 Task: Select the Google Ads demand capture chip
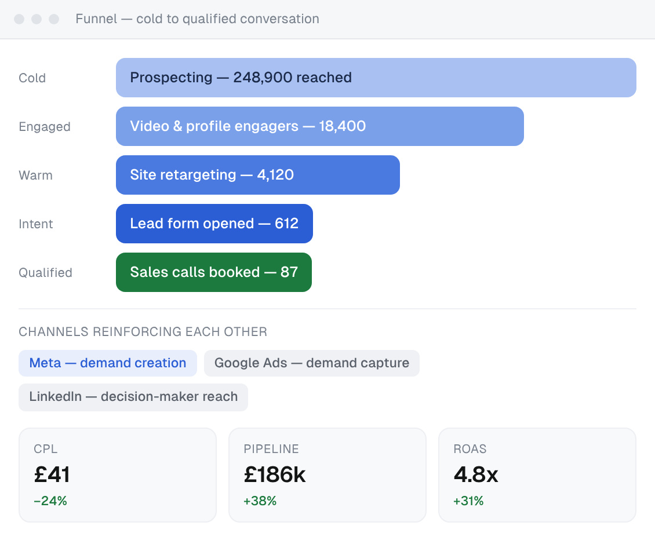tap(312, 363)
